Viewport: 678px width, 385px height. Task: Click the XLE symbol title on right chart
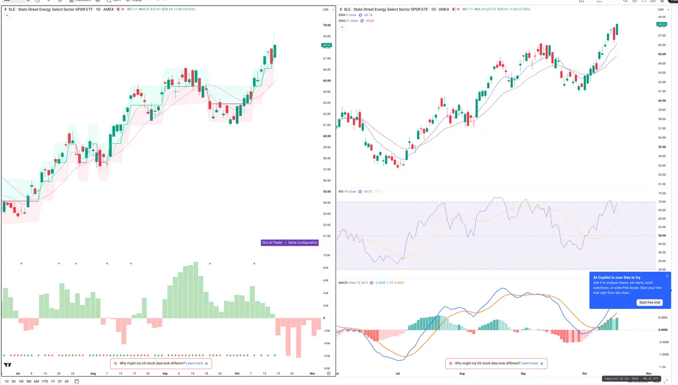(x=397, y=10)
